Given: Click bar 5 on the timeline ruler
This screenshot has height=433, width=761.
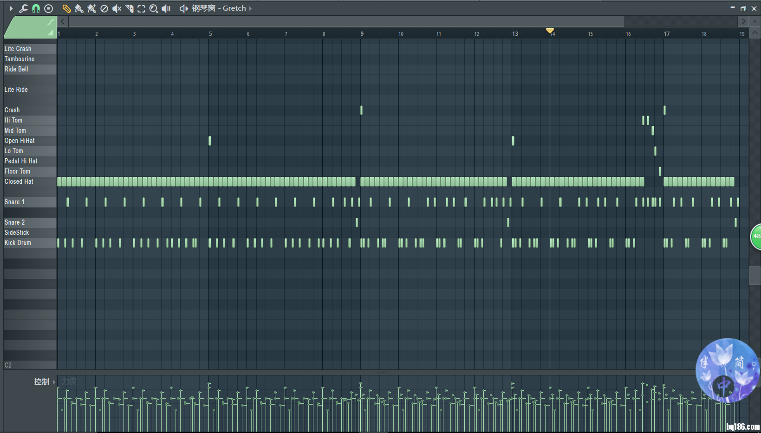Looking at the screenshot, I should point(210,34).
